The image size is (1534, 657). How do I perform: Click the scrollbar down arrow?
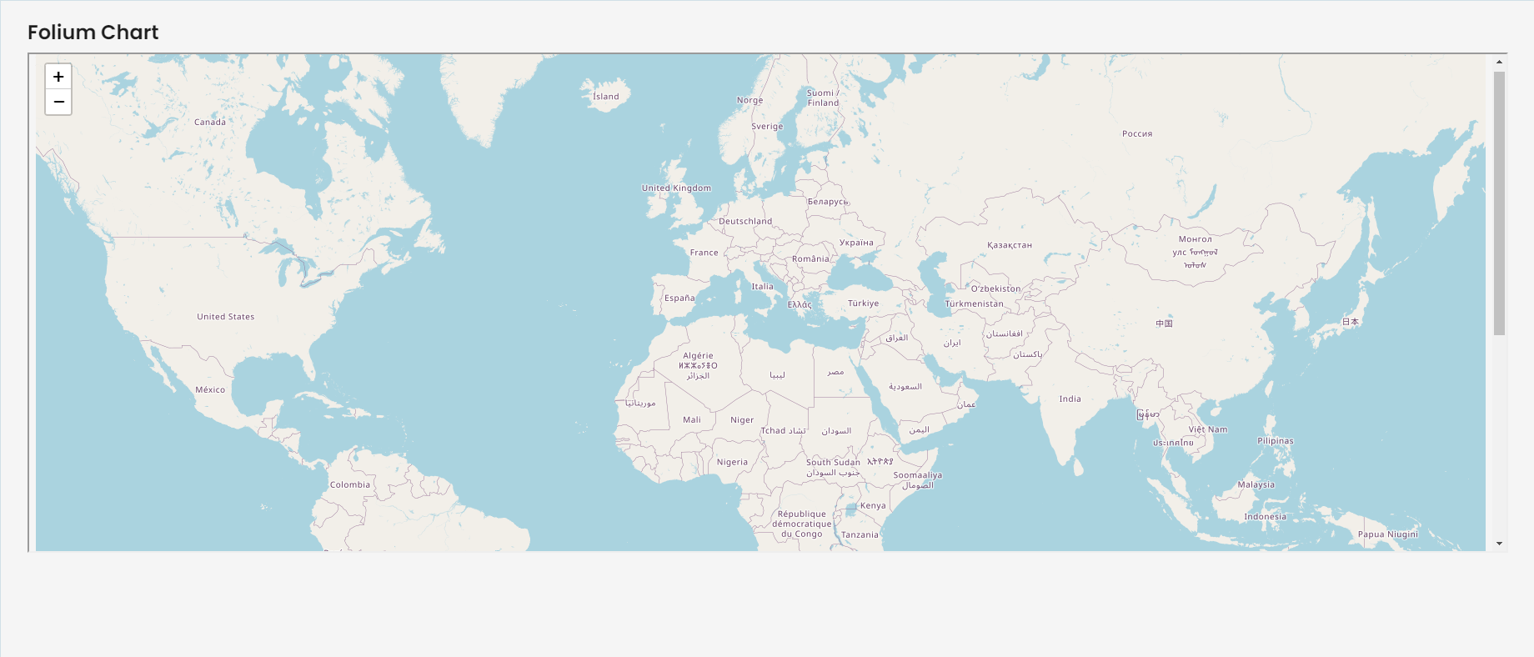pyautogui.click(x=1499, y=544)
